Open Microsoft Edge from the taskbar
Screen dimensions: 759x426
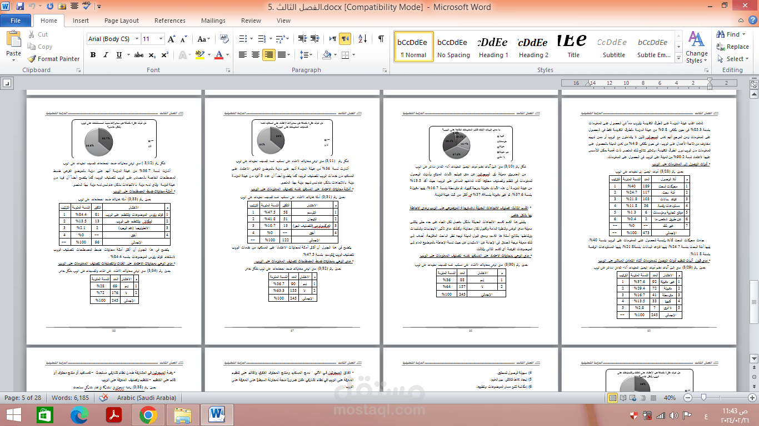pos(79,414)
